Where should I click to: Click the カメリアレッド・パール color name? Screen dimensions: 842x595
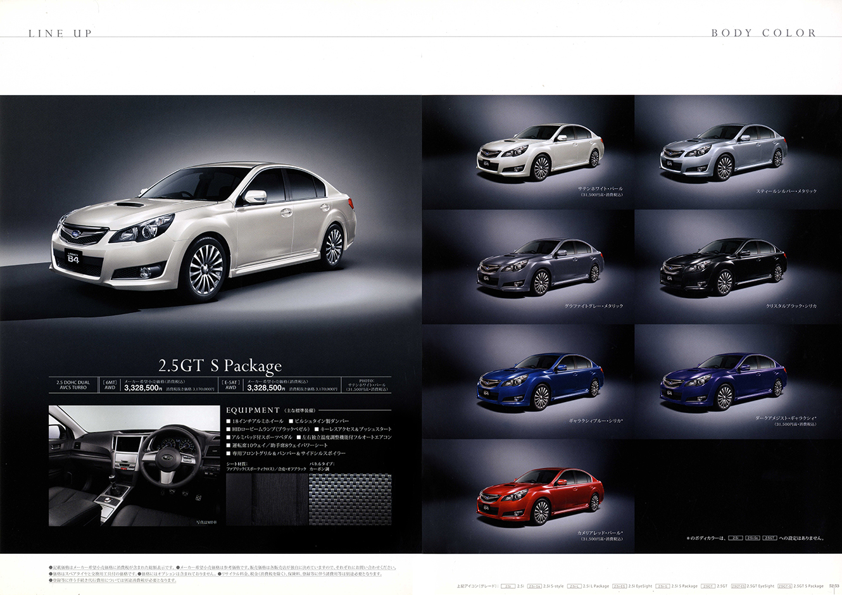point(601,534)
